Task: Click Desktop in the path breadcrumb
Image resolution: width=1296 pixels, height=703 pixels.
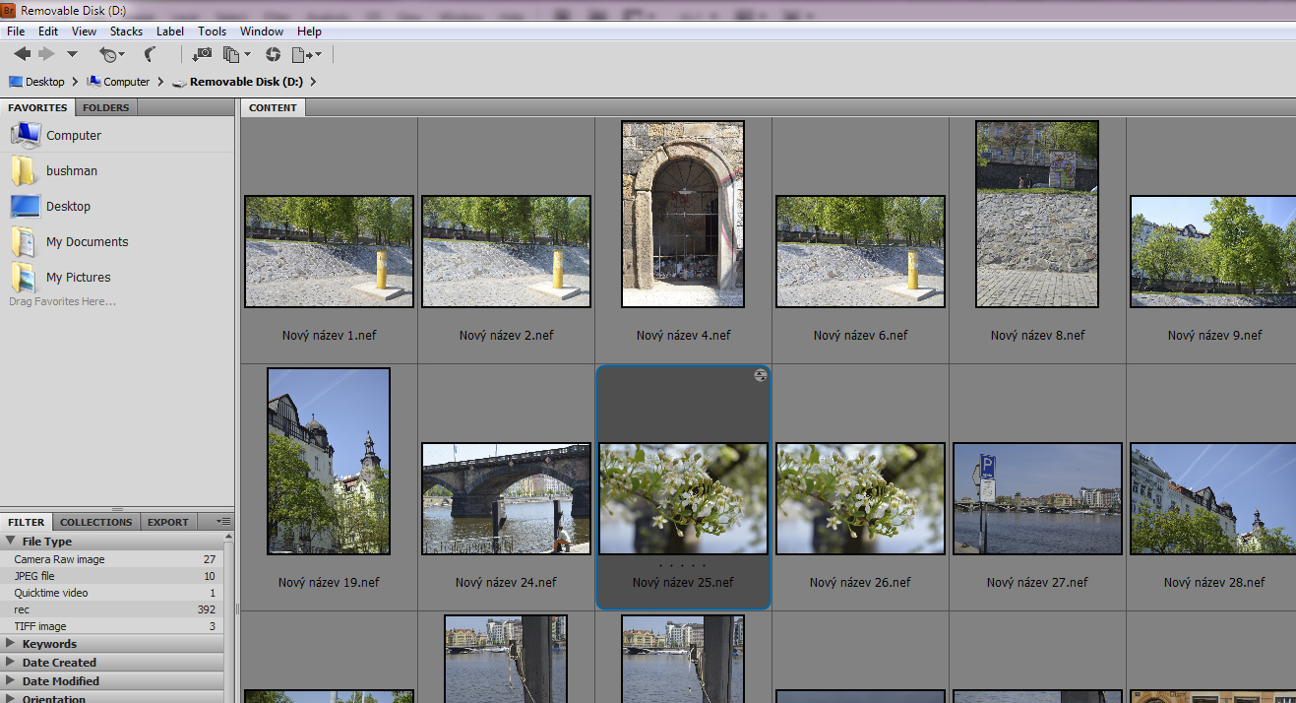Action: click(45, 82)
